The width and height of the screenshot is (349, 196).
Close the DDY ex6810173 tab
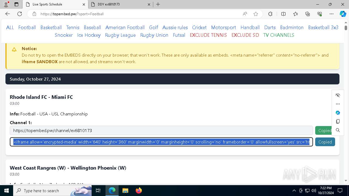point(149,4)
